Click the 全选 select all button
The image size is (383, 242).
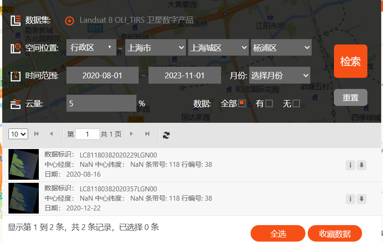(x=278, y=234)
